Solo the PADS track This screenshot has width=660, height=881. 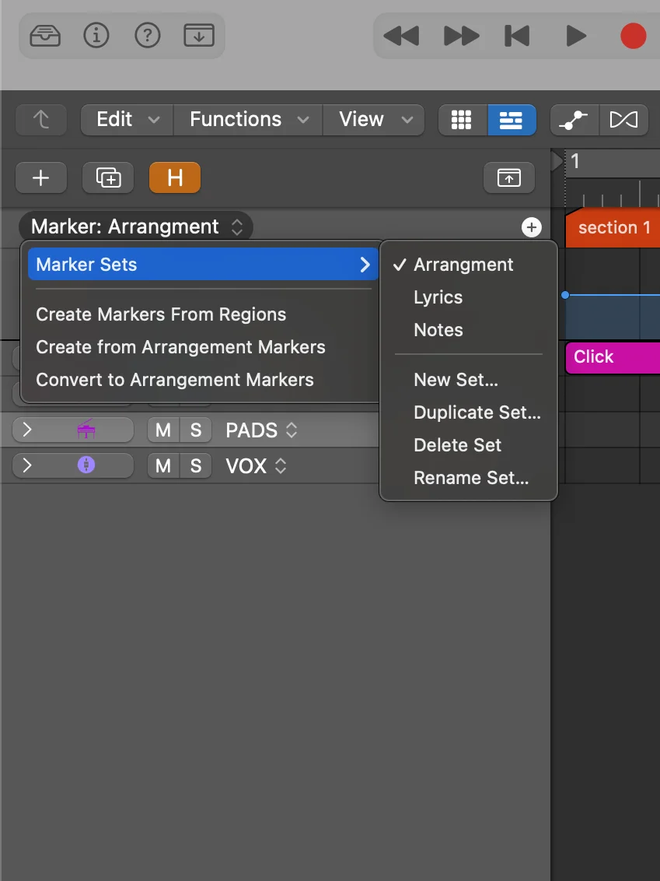point(196,430)
